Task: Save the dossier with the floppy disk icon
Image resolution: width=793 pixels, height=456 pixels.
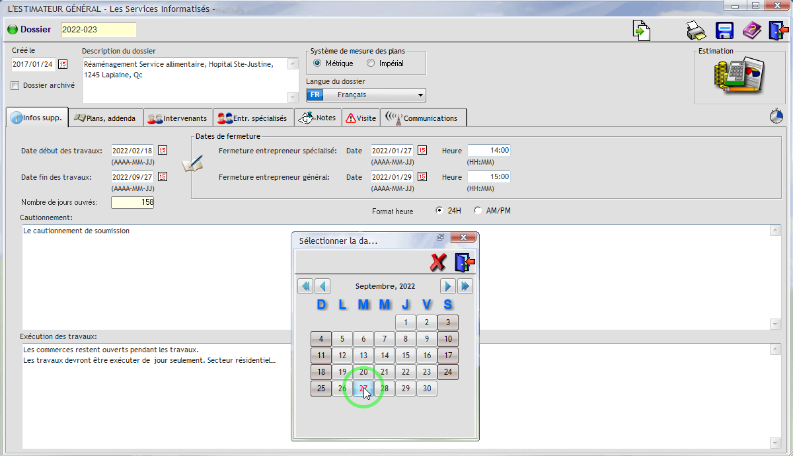Action: point(725,30)
